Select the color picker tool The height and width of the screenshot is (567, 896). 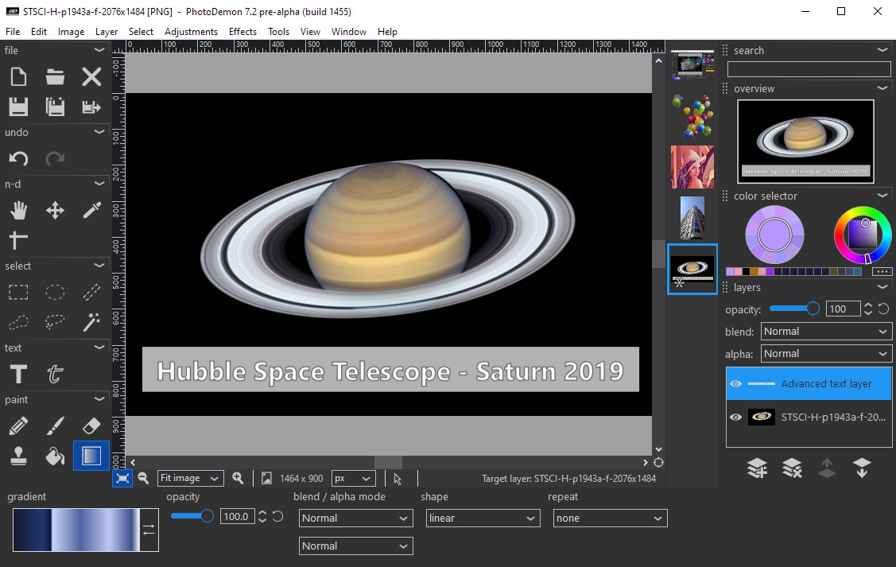click(x=90, y=210)
